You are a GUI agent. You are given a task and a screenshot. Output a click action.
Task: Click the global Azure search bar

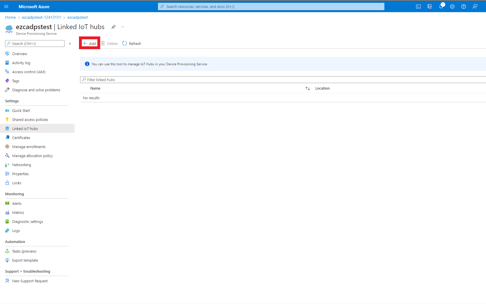click(271, 6)
